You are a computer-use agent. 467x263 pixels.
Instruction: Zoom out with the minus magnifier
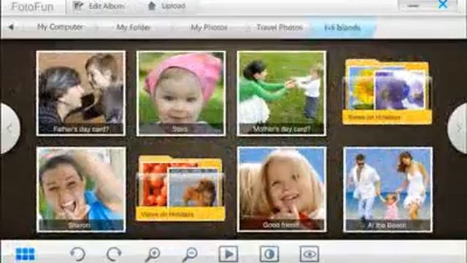(x=190, y=254)
